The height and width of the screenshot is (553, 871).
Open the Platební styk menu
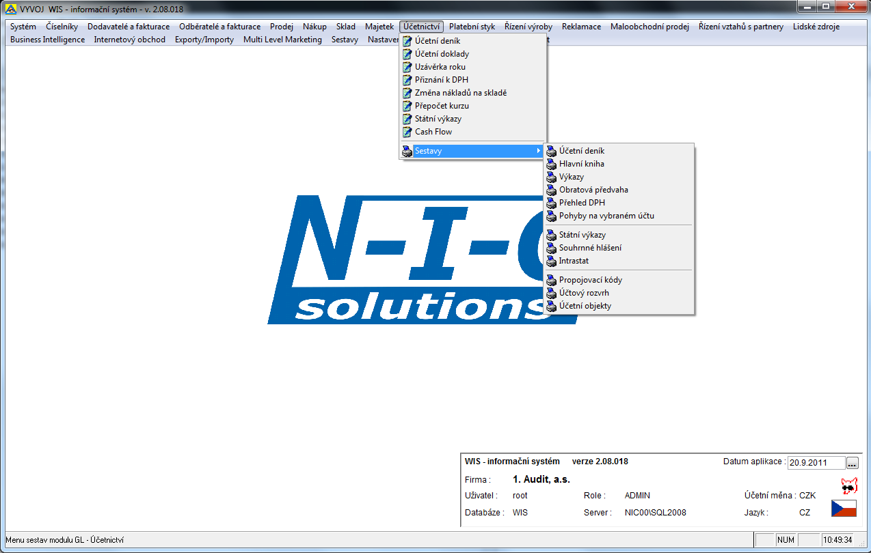coord(472,27)
